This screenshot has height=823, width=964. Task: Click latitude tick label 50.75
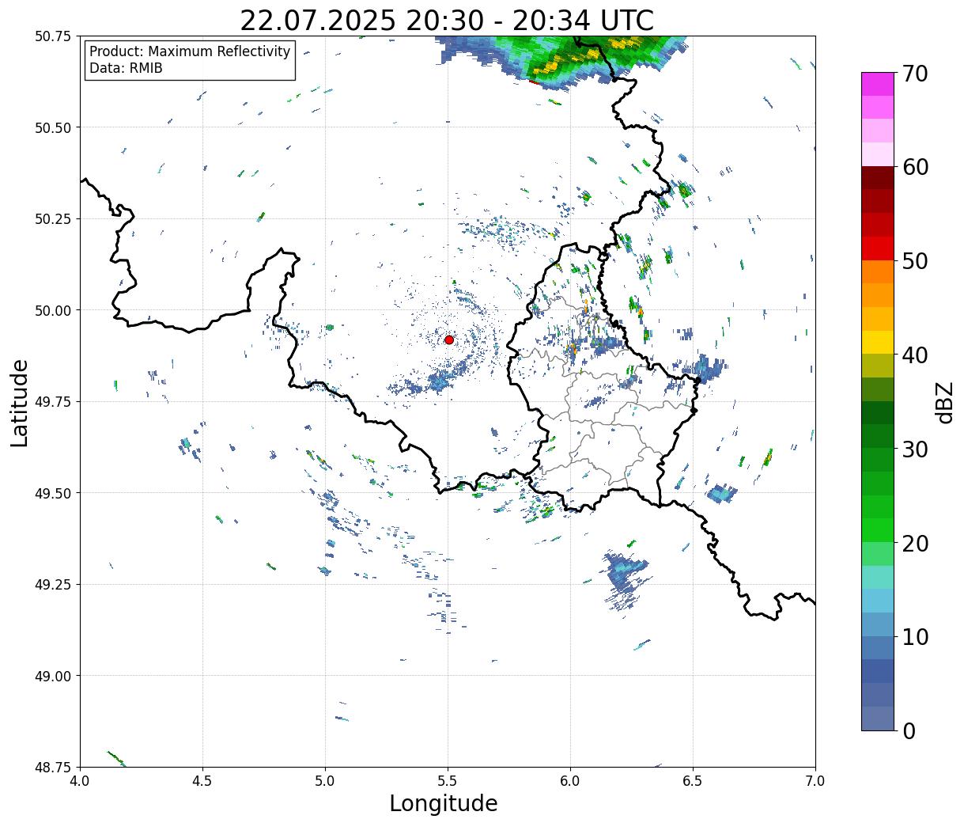click(x=53, y=36)
